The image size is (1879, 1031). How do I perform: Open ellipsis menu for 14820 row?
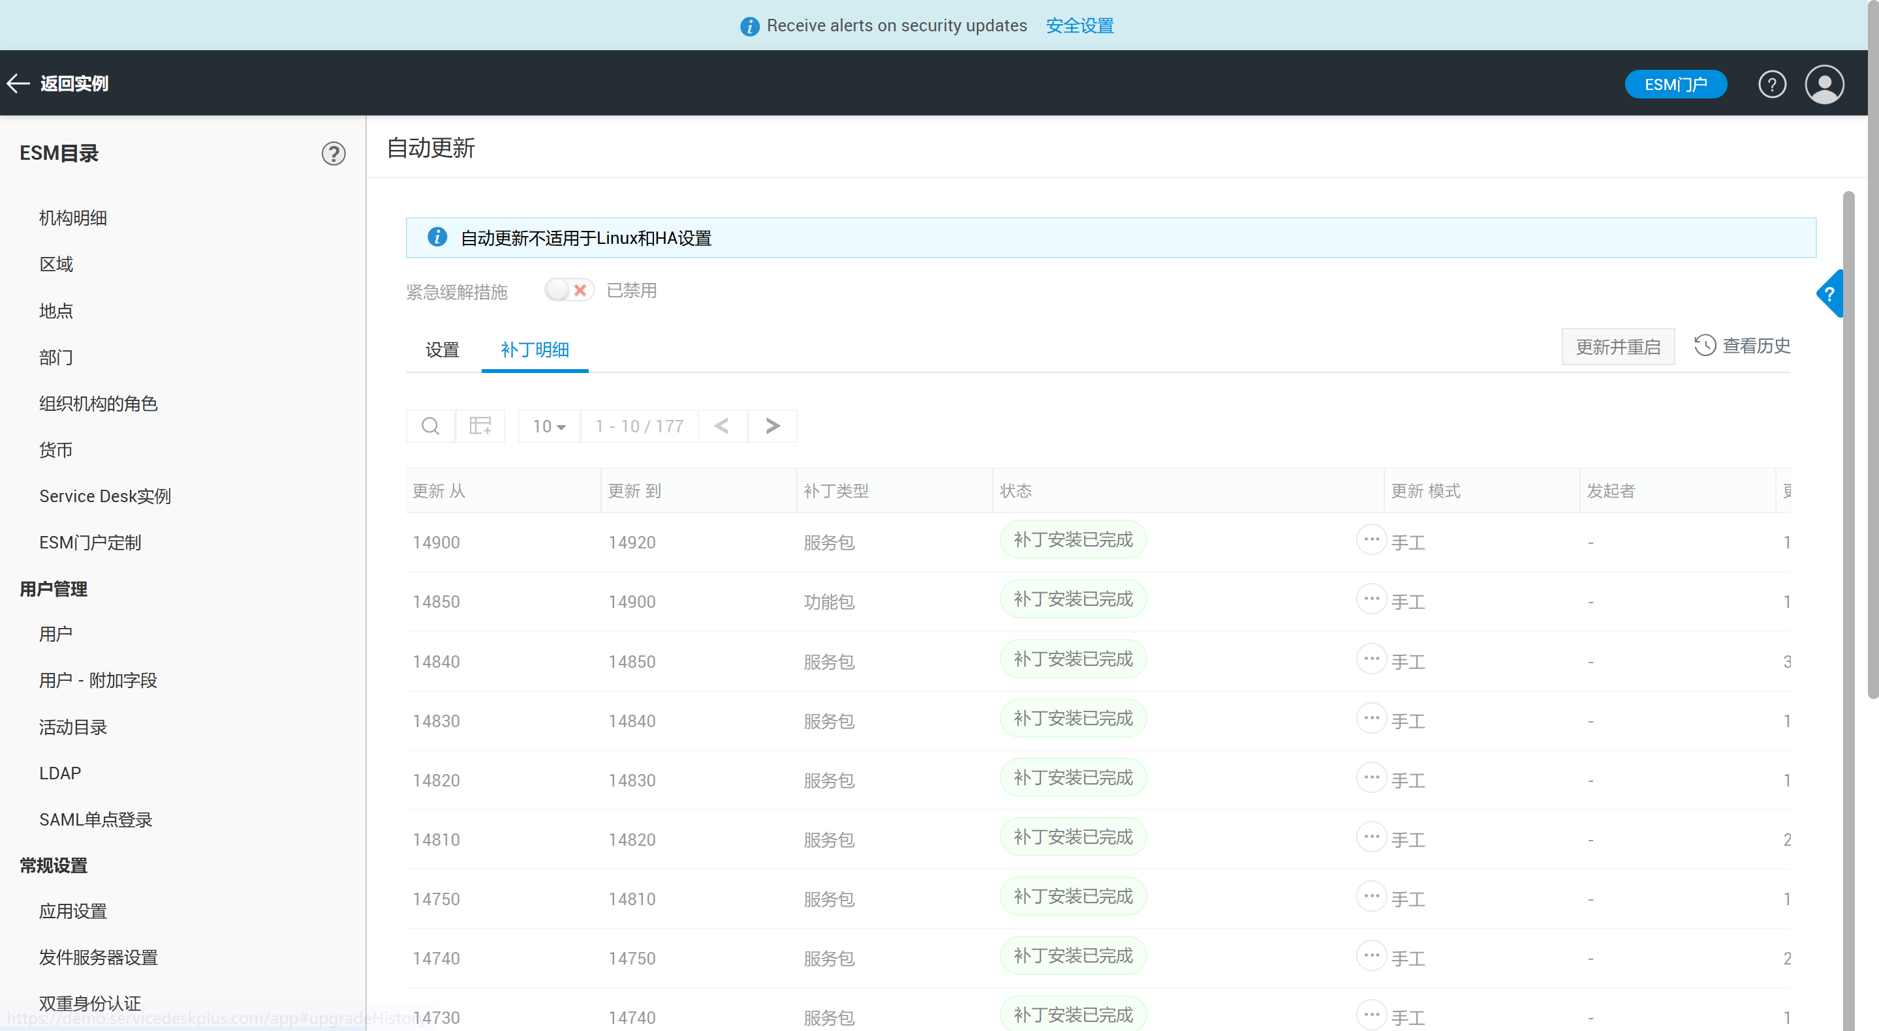pos(1371,777)
